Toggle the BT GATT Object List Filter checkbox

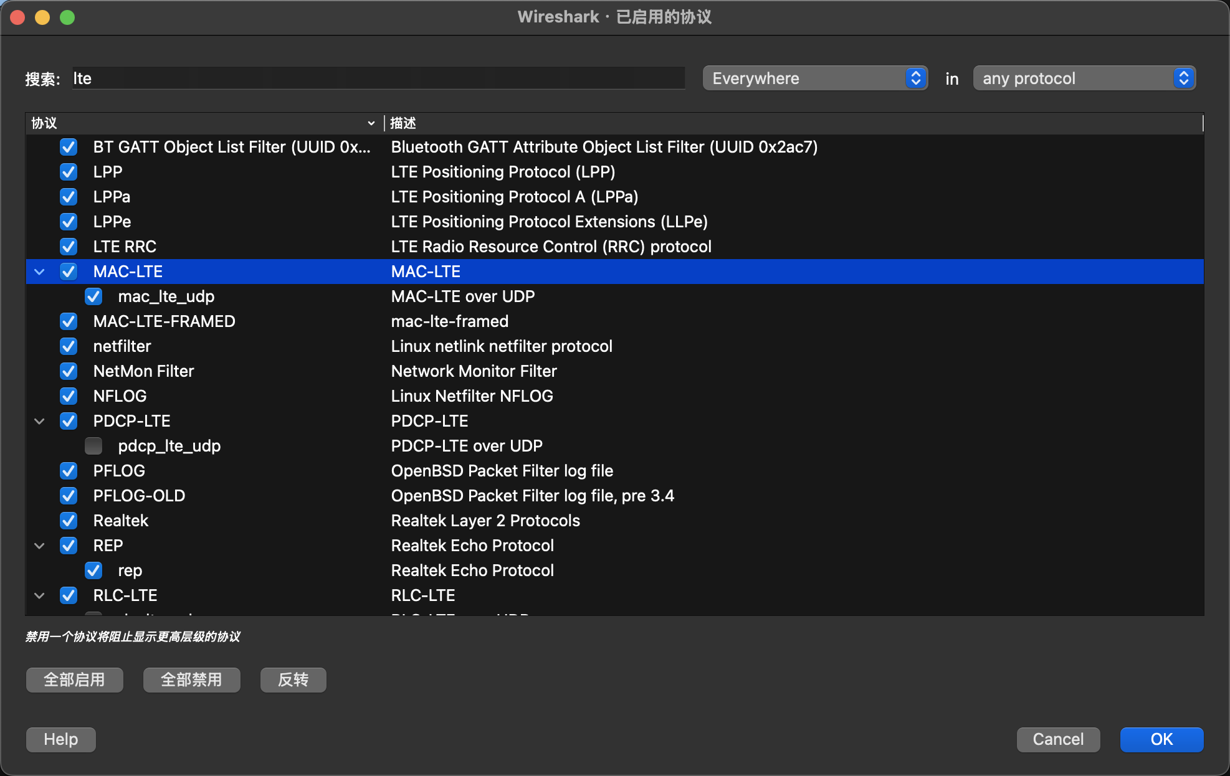69,147
